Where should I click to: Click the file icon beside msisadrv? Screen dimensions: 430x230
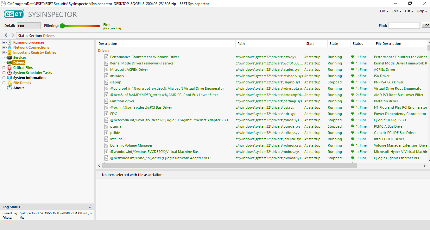point(106,76)
